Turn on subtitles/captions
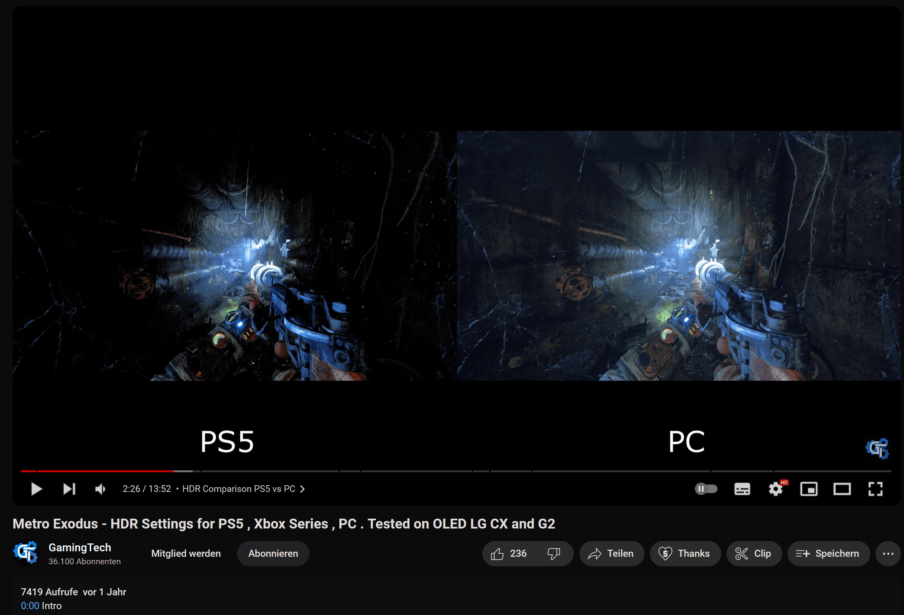This screenshot has width=904, height=615. (742, 489)
